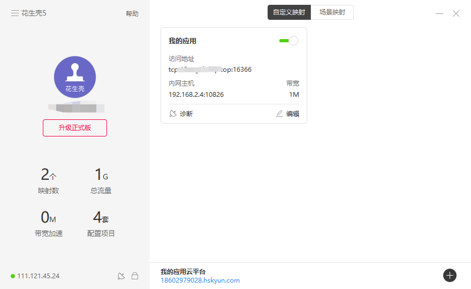Click the 诊断 diagnose icon in the card
The image size is (471, 289).
[173, 113]
